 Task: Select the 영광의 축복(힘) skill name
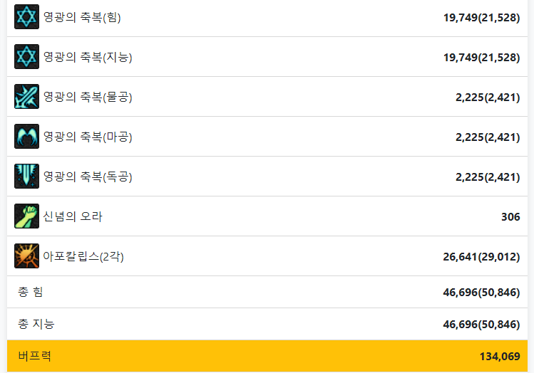click(x=82, y=17)
